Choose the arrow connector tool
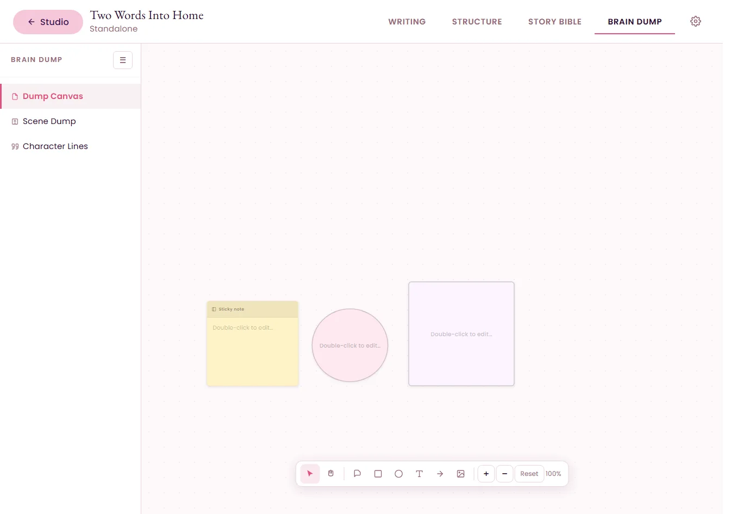The height and width of the screenshot is (514, 731). coord(440,474)
